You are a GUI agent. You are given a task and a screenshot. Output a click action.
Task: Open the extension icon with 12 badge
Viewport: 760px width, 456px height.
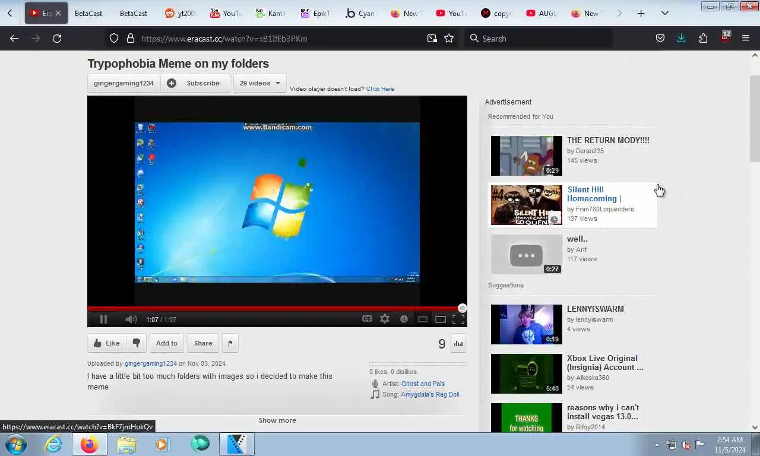725,37
